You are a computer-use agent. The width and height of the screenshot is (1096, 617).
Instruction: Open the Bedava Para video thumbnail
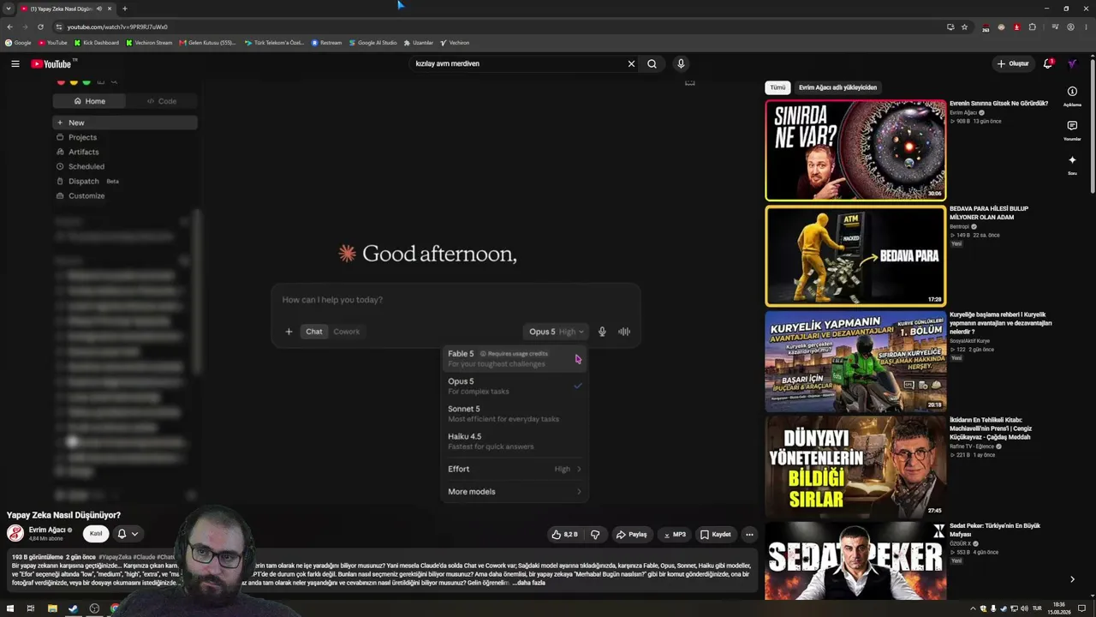pyautogui.click(x=855, y=255)
